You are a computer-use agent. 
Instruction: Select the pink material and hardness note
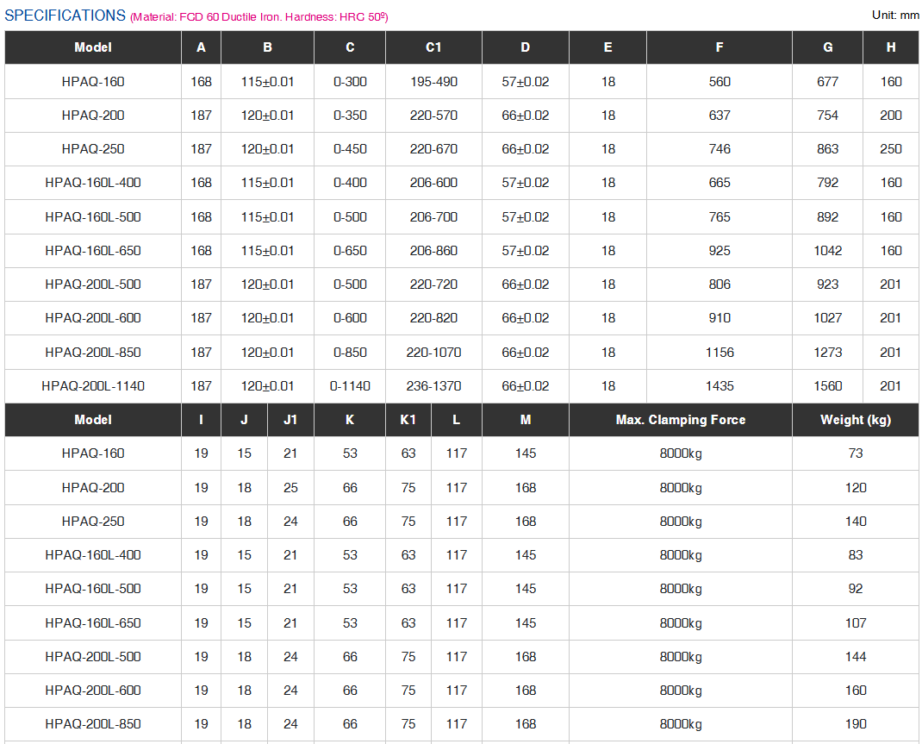pos(259,17)
